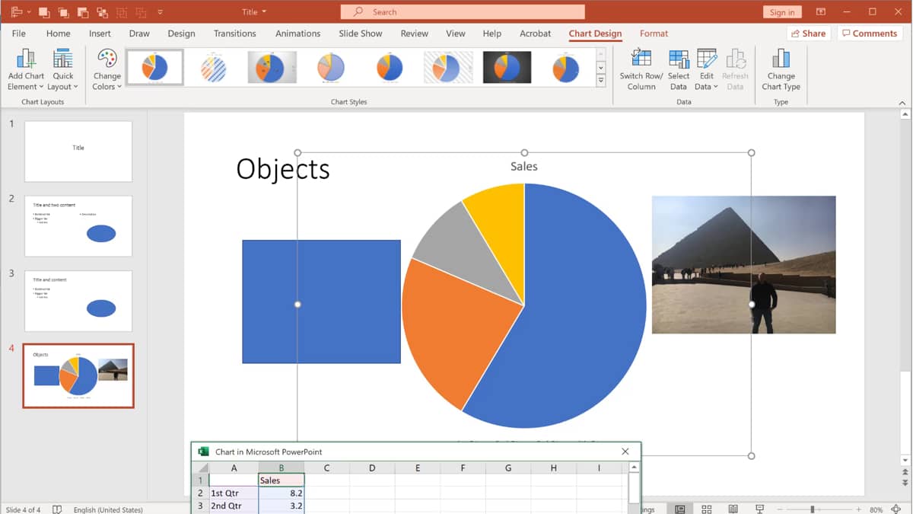This screenshot has width=913, height=514.
Task: Select slide 2 thumbnail
Action: tap(78, 226)
